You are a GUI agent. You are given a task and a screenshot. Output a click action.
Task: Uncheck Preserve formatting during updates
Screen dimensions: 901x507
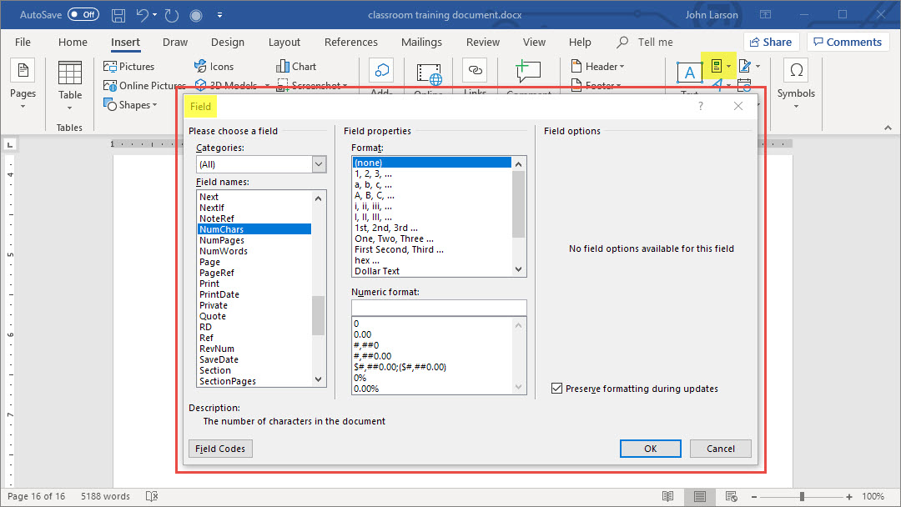(x=556, y=389)
